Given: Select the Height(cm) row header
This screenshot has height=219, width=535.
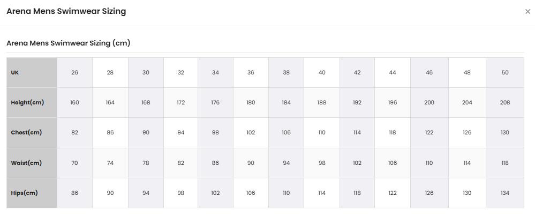Looking at the screenshot, I should [32, 102].
